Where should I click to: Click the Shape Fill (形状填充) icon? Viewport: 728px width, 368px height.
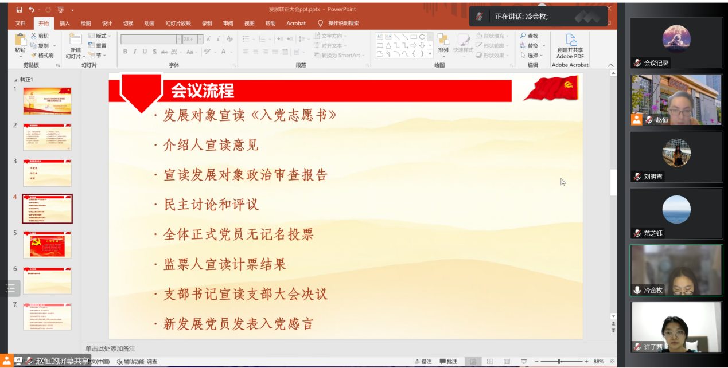coord(480,36)
